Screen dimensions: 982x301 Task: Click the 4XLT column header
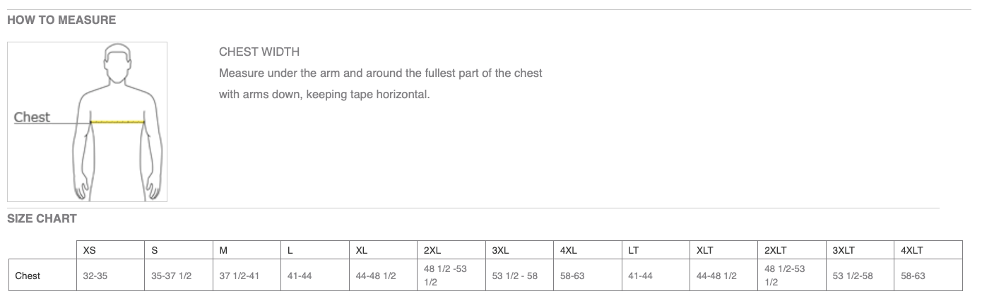click(929, 250)
